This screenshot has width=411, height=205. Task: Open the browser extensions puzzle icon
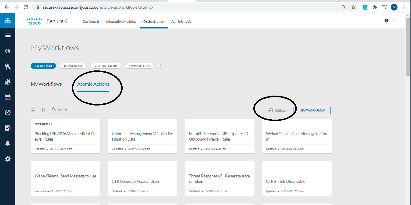pyautogui.click(x=375, y=7)
